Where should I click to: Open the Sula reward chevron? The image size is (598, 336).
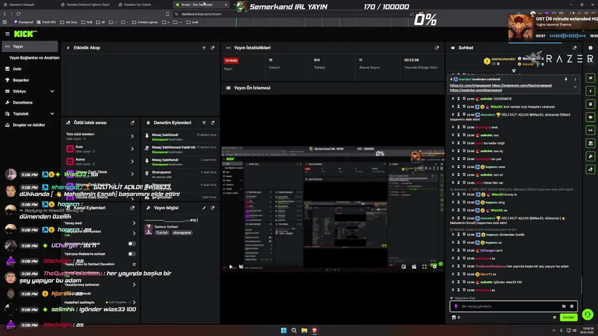(x=132, y=149)
